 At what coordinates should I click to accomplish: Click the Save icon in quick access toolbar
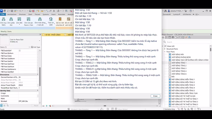[x=12, y=11]
